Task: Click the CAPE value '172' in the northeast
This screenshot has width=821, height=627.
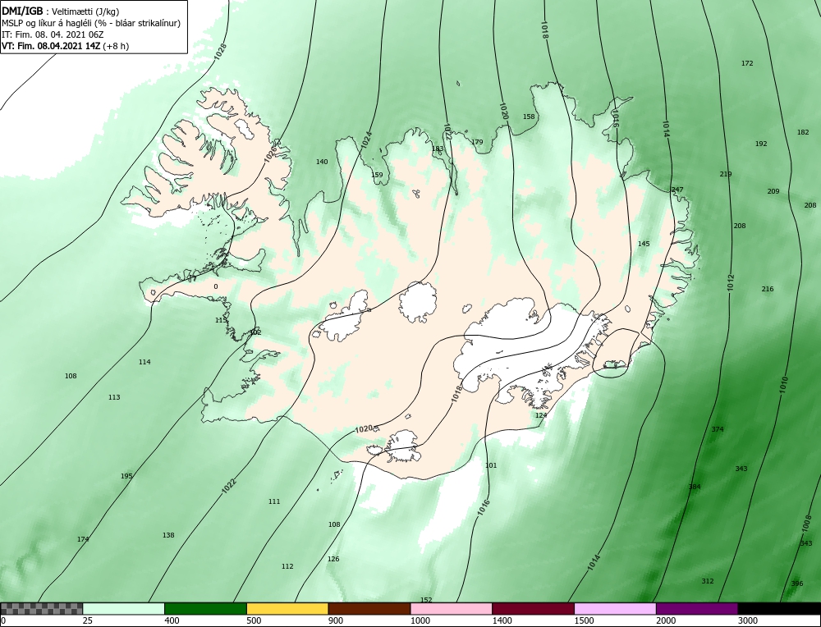Action: (747, 63)
